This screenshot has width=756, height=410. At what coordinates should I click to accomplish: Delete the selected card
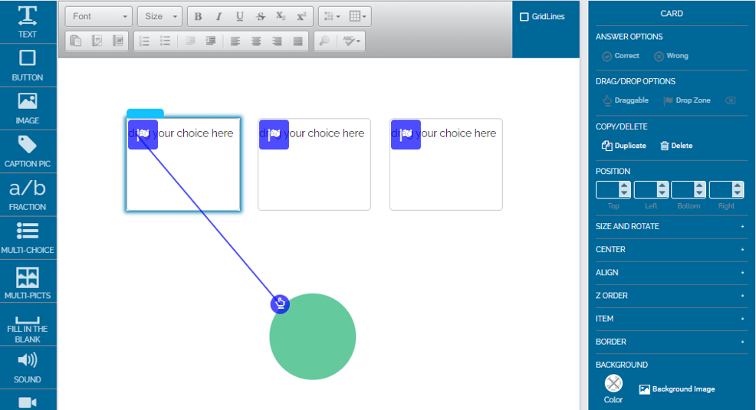(676, 146)
